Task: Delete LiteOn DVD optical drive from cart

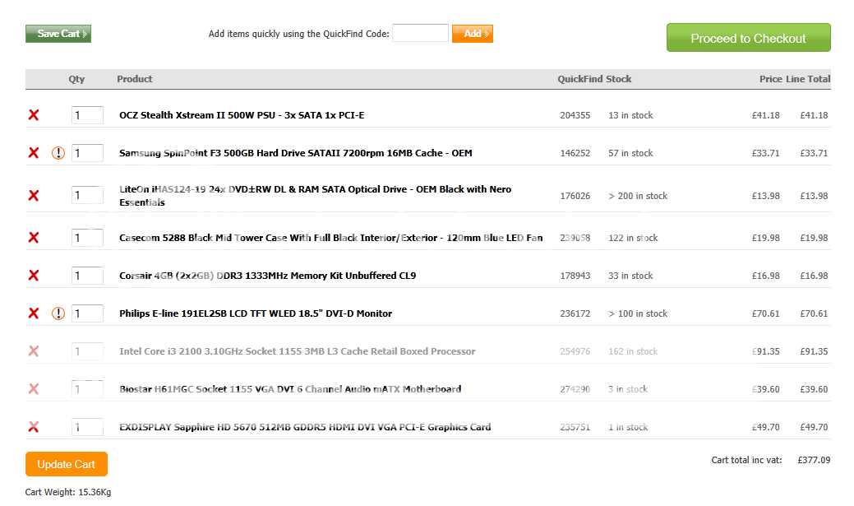Action: pos(34,196)
